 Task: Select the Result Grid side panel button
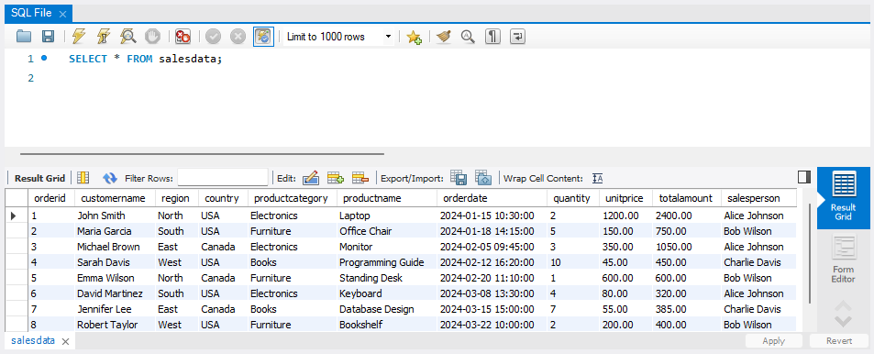[843, 197]
